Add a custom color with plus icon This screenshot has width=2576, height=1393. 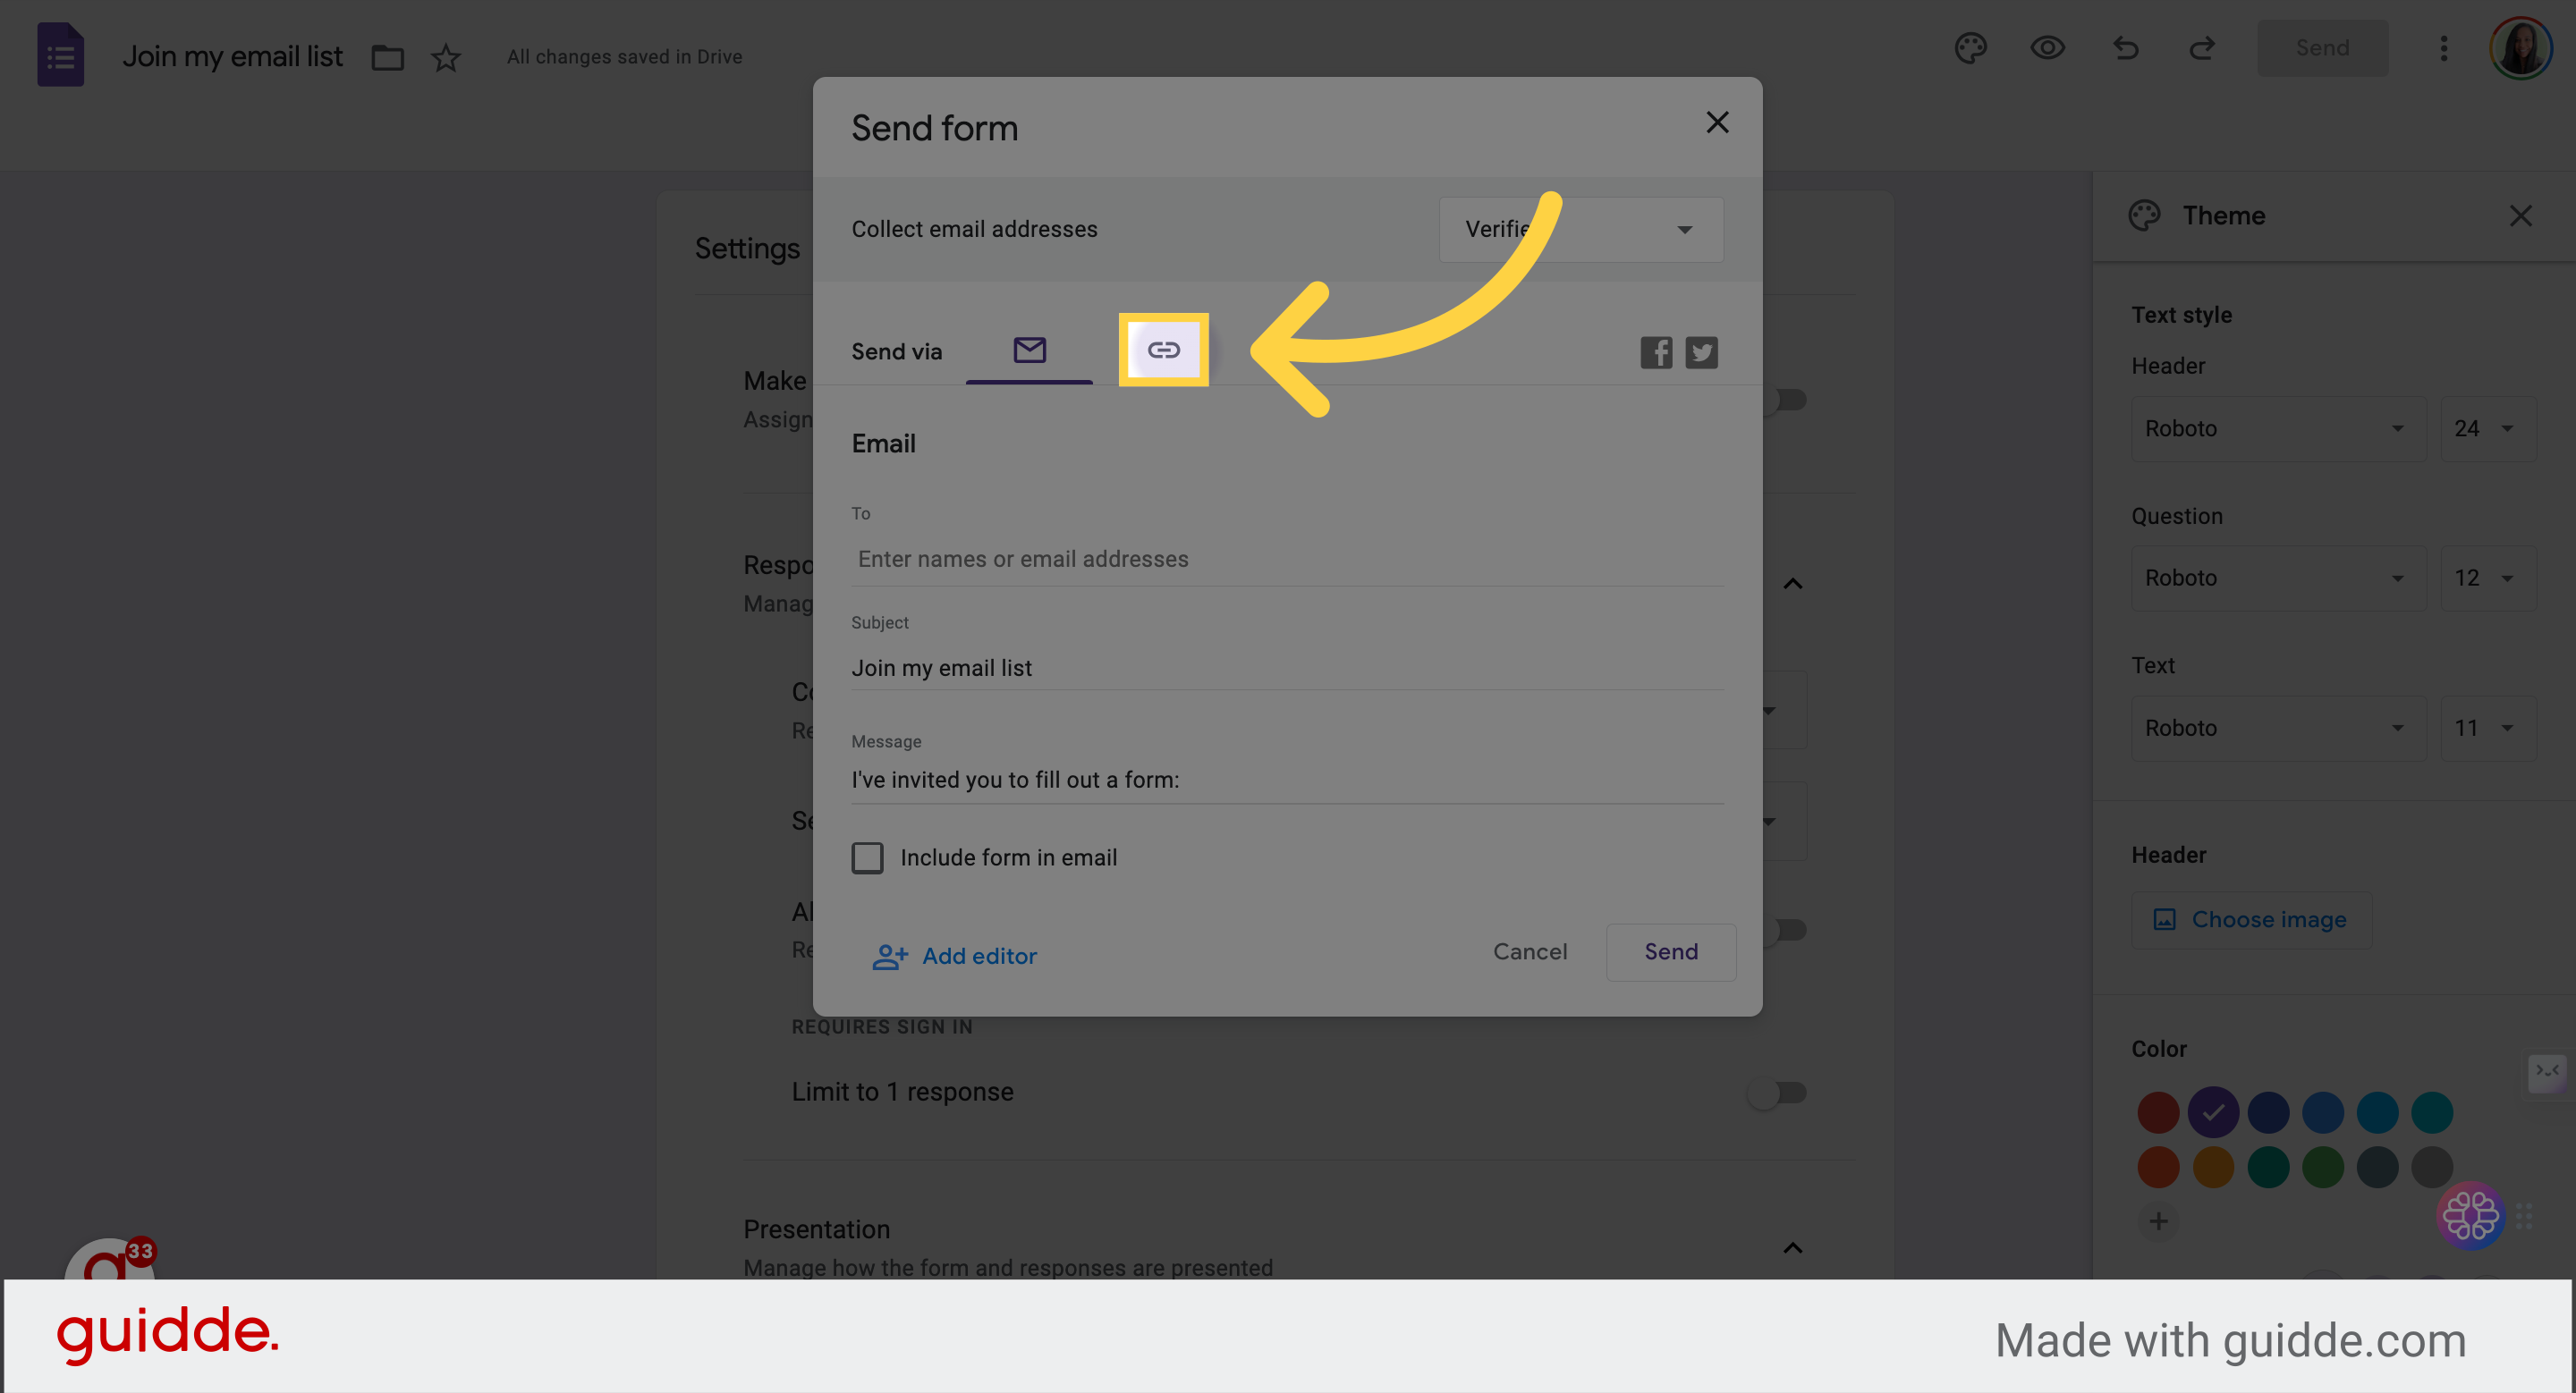[x=2158, y=1221]
